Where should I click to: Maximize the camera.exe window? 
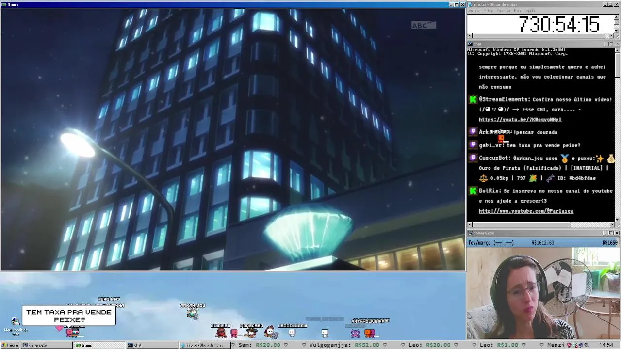(611, 233)
